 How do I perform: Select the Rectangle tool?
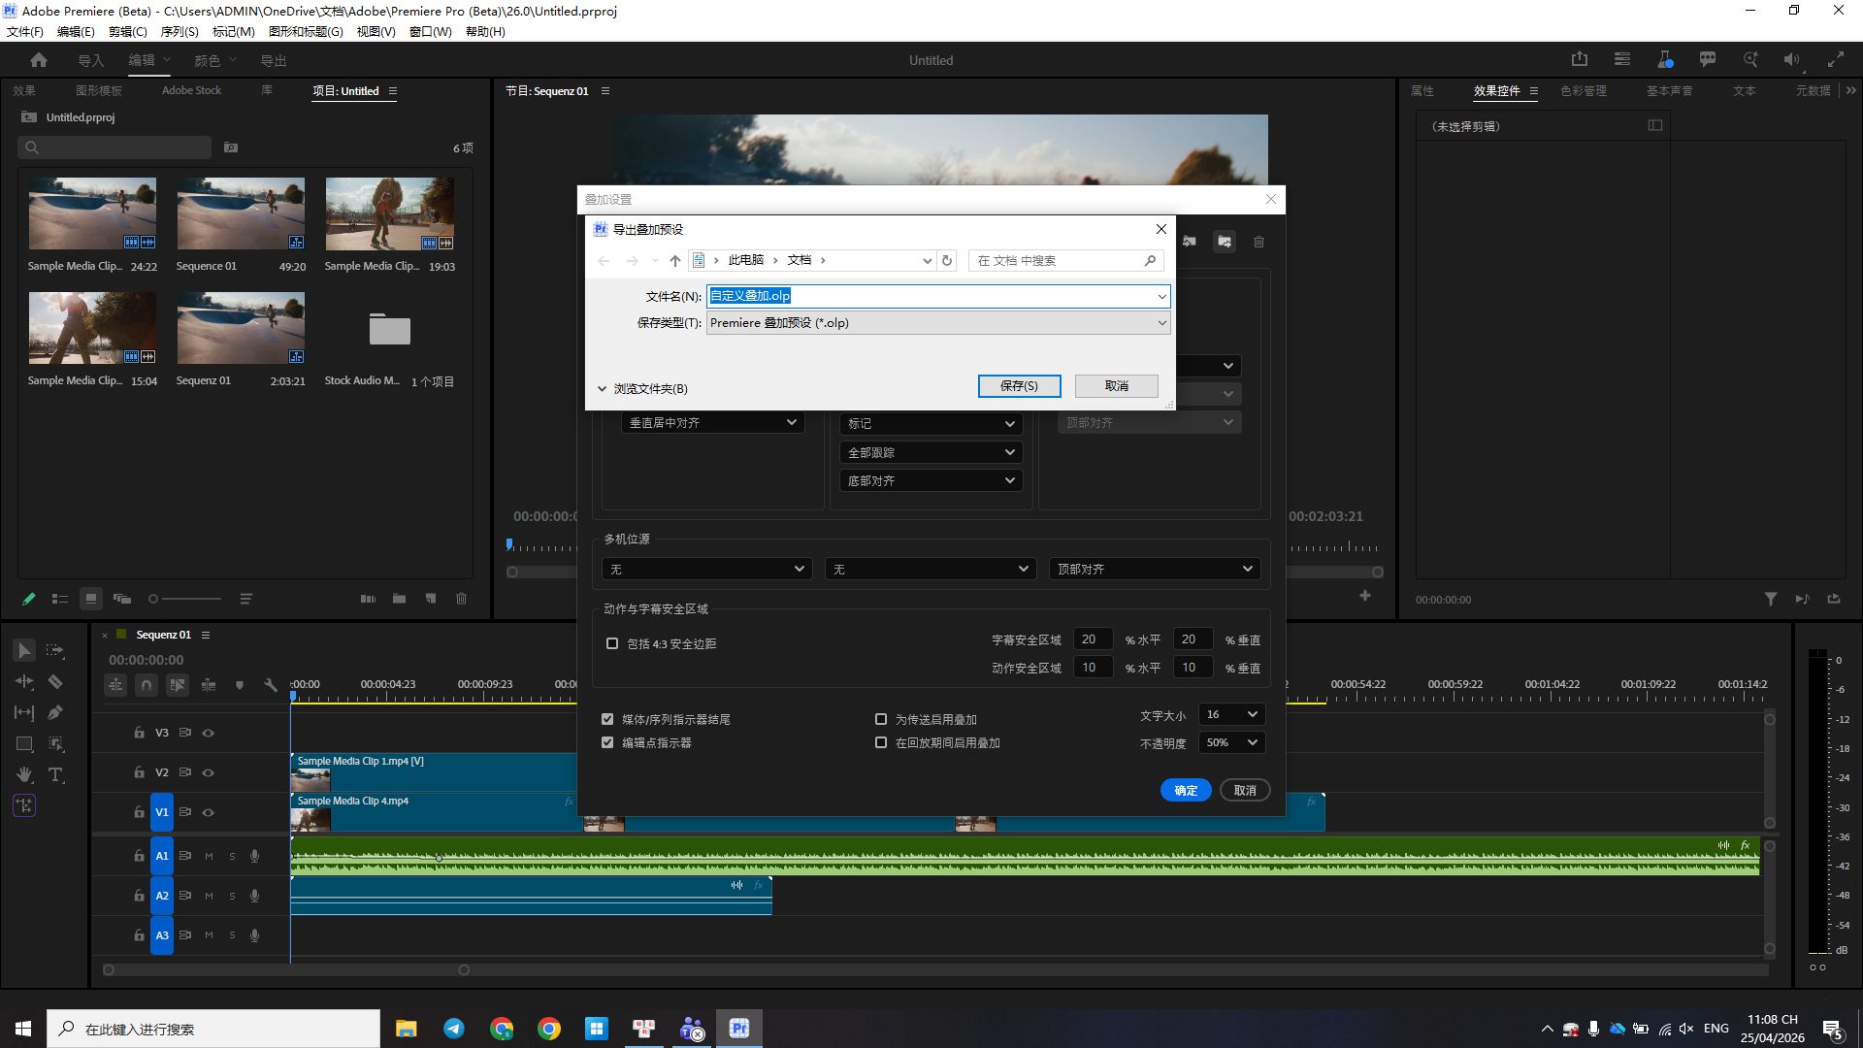(24, 744)
